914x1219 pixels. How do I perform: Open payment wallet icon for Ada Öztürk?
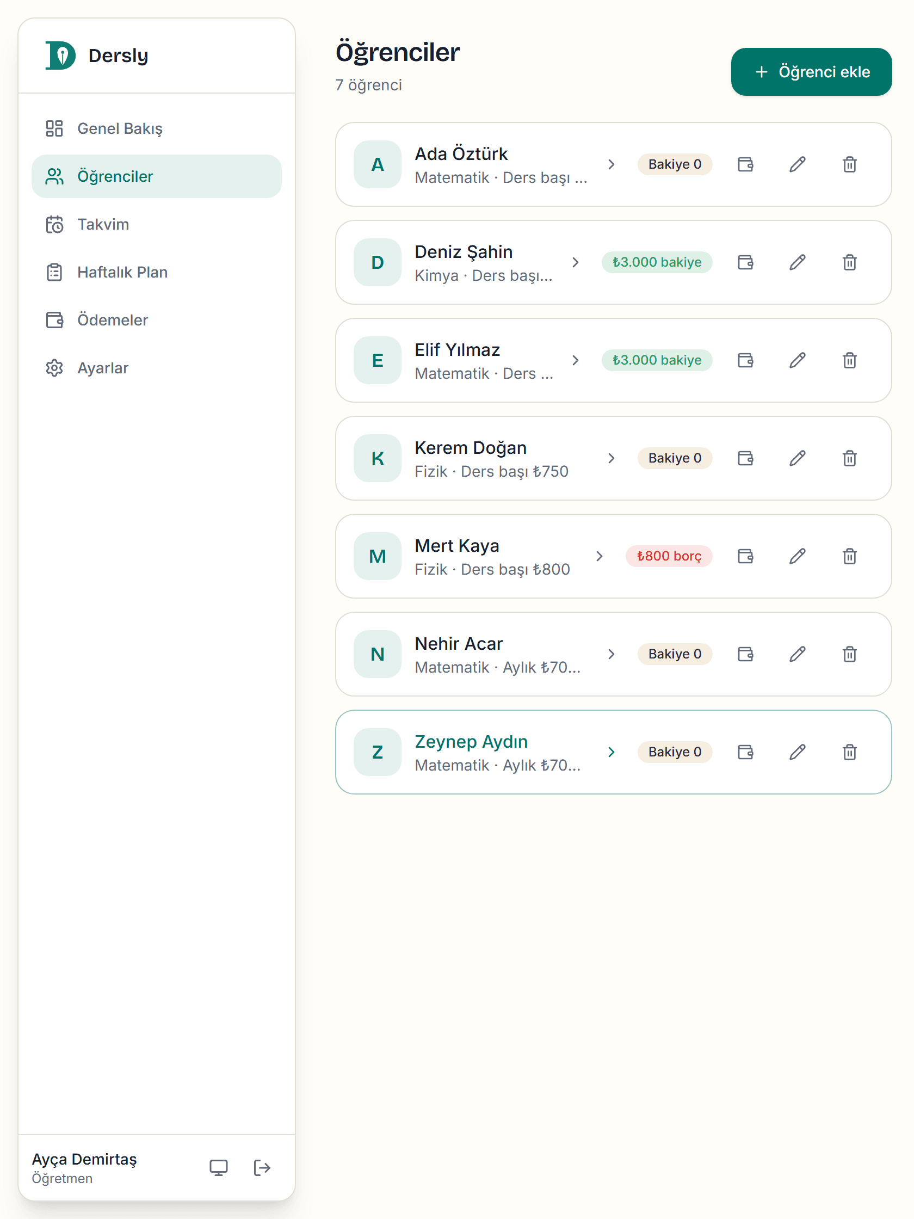[745, 164]
